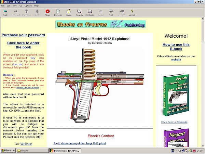Expand hidden tray icons chevron
This screenshot has width=205, height=154.
[x=177, y=151]
